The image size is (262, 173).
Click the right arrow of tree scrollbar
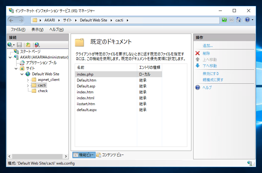(x=66, y=156)
